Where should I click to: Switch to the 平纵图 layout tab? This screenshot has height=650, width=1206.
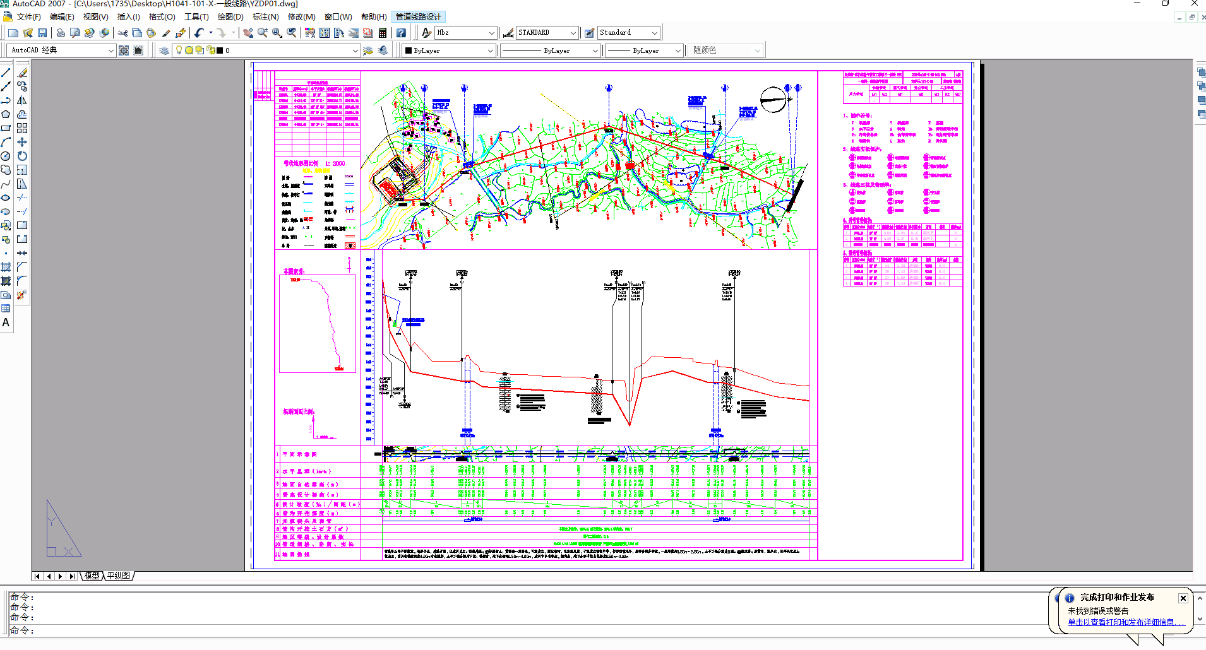click(119, 576)
